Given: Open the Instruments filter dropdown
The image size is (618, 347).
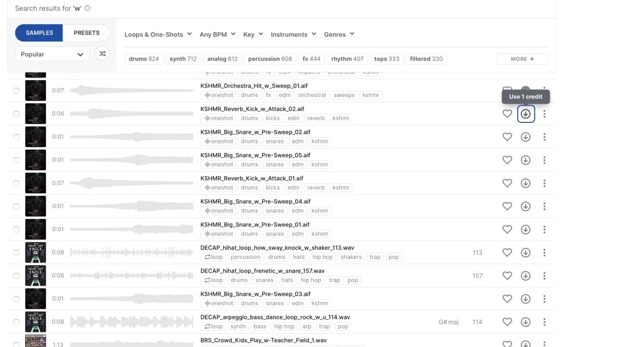Looking at the screenshot, I should click(x=293, y=34).
